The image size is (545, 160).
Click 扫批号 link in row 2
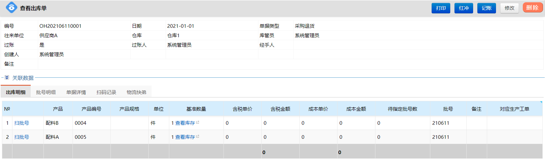point(22,137)
